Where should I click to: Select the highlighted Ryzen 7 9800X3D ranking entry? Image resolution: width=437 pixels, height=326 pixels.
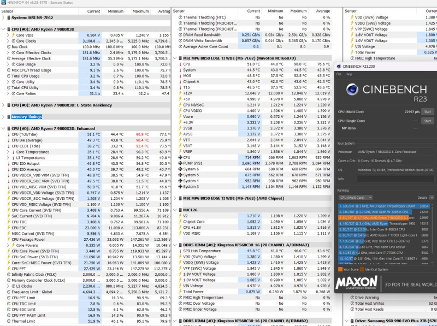[x=384, y=218]
